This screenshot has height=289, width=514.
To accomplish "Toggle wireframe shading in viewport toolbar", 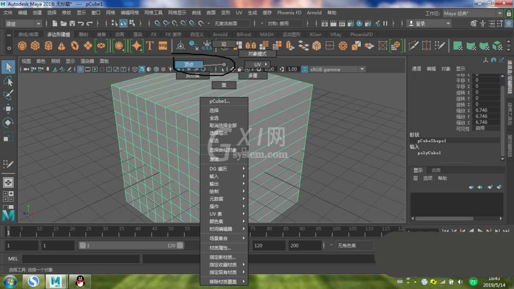I will (x=135, y=69).
